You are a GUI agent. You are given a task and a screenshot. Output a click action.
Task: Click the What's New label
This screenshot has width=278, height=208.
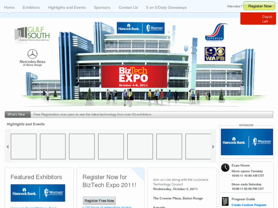tap(16, 114)
